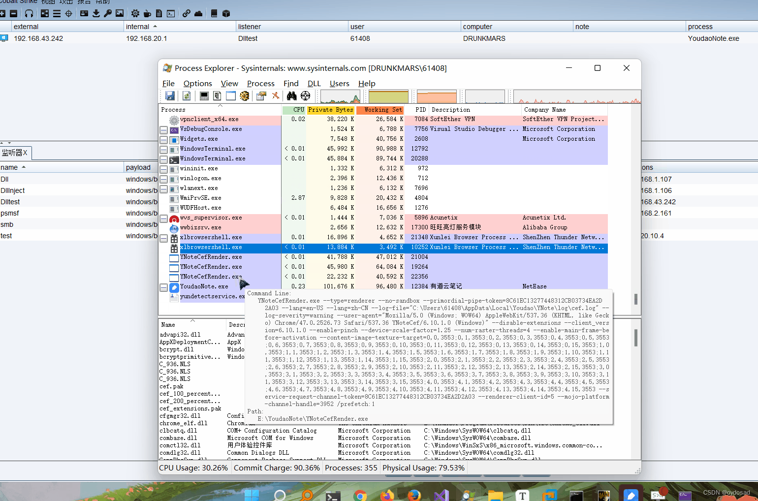Collapse the YoudaoNote.exe tree node
This screenshot has height=501, width=758.
(163, 287)
